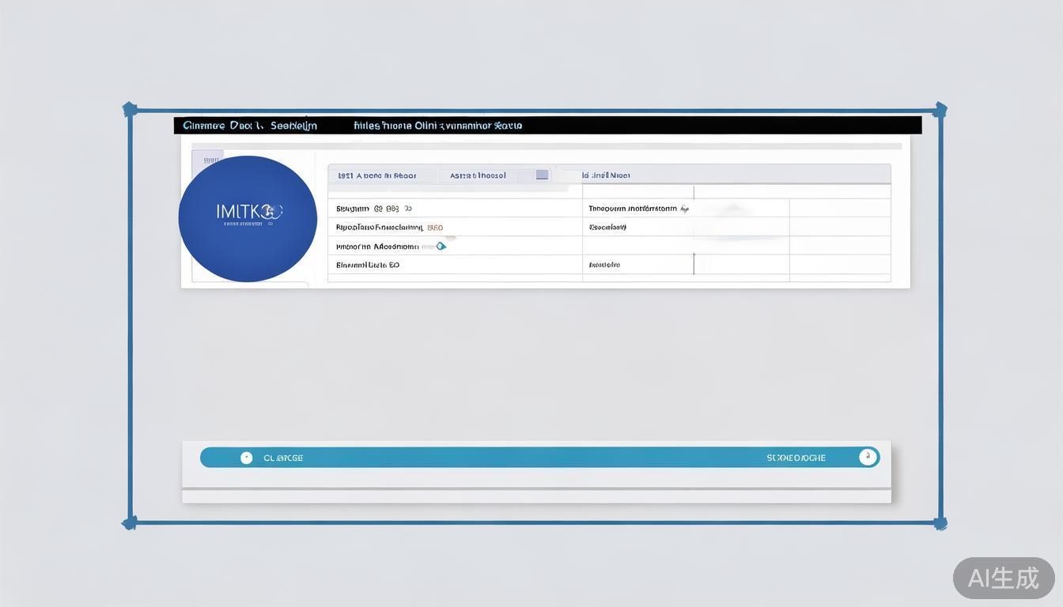Click the 'Seekielijm' item in black title bar
The width and height of the screenshot is (1063, 607).
[293, 126]
